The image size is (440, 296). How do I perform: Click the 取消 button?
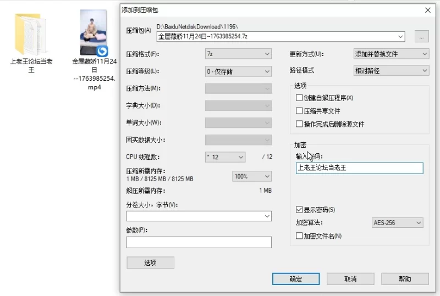tap(350, 279)
